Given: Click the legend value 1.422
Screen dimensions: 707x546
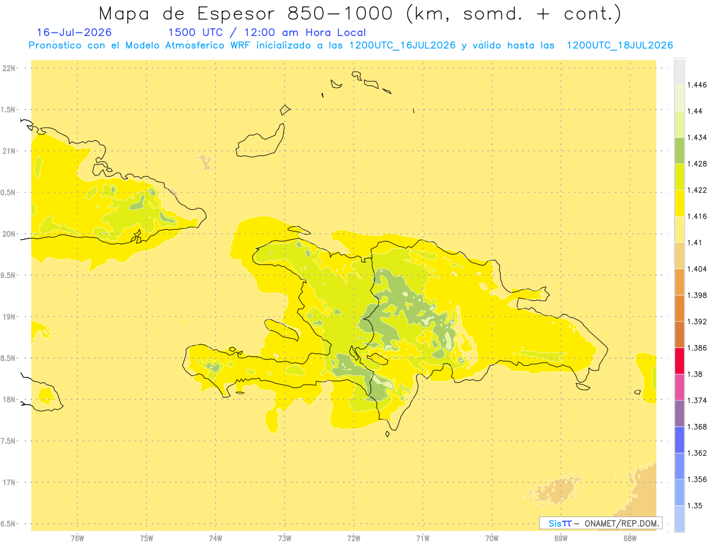Looking at the screenshot, I should (x=697, y=190).
